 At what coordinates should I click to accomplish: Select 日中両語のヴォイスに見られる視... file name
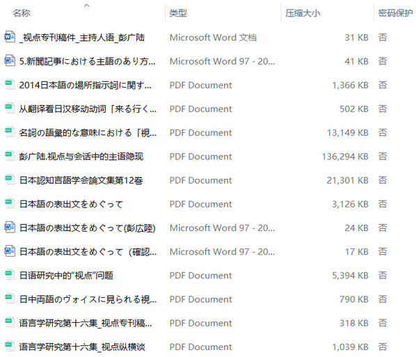point(88,299)
